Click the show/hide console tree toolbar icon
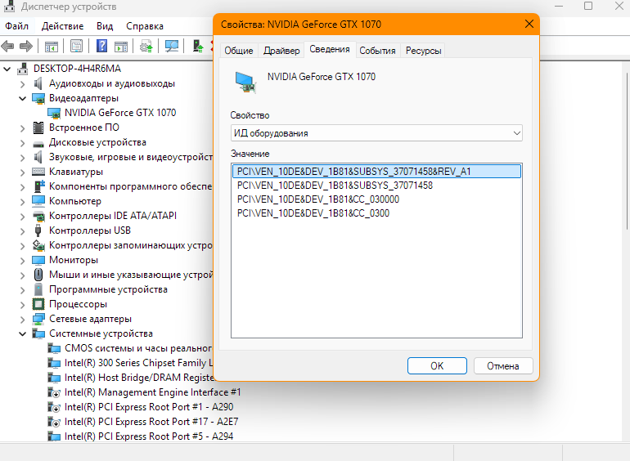This screenshot has width=630, height=461. [x=51, y=46]
